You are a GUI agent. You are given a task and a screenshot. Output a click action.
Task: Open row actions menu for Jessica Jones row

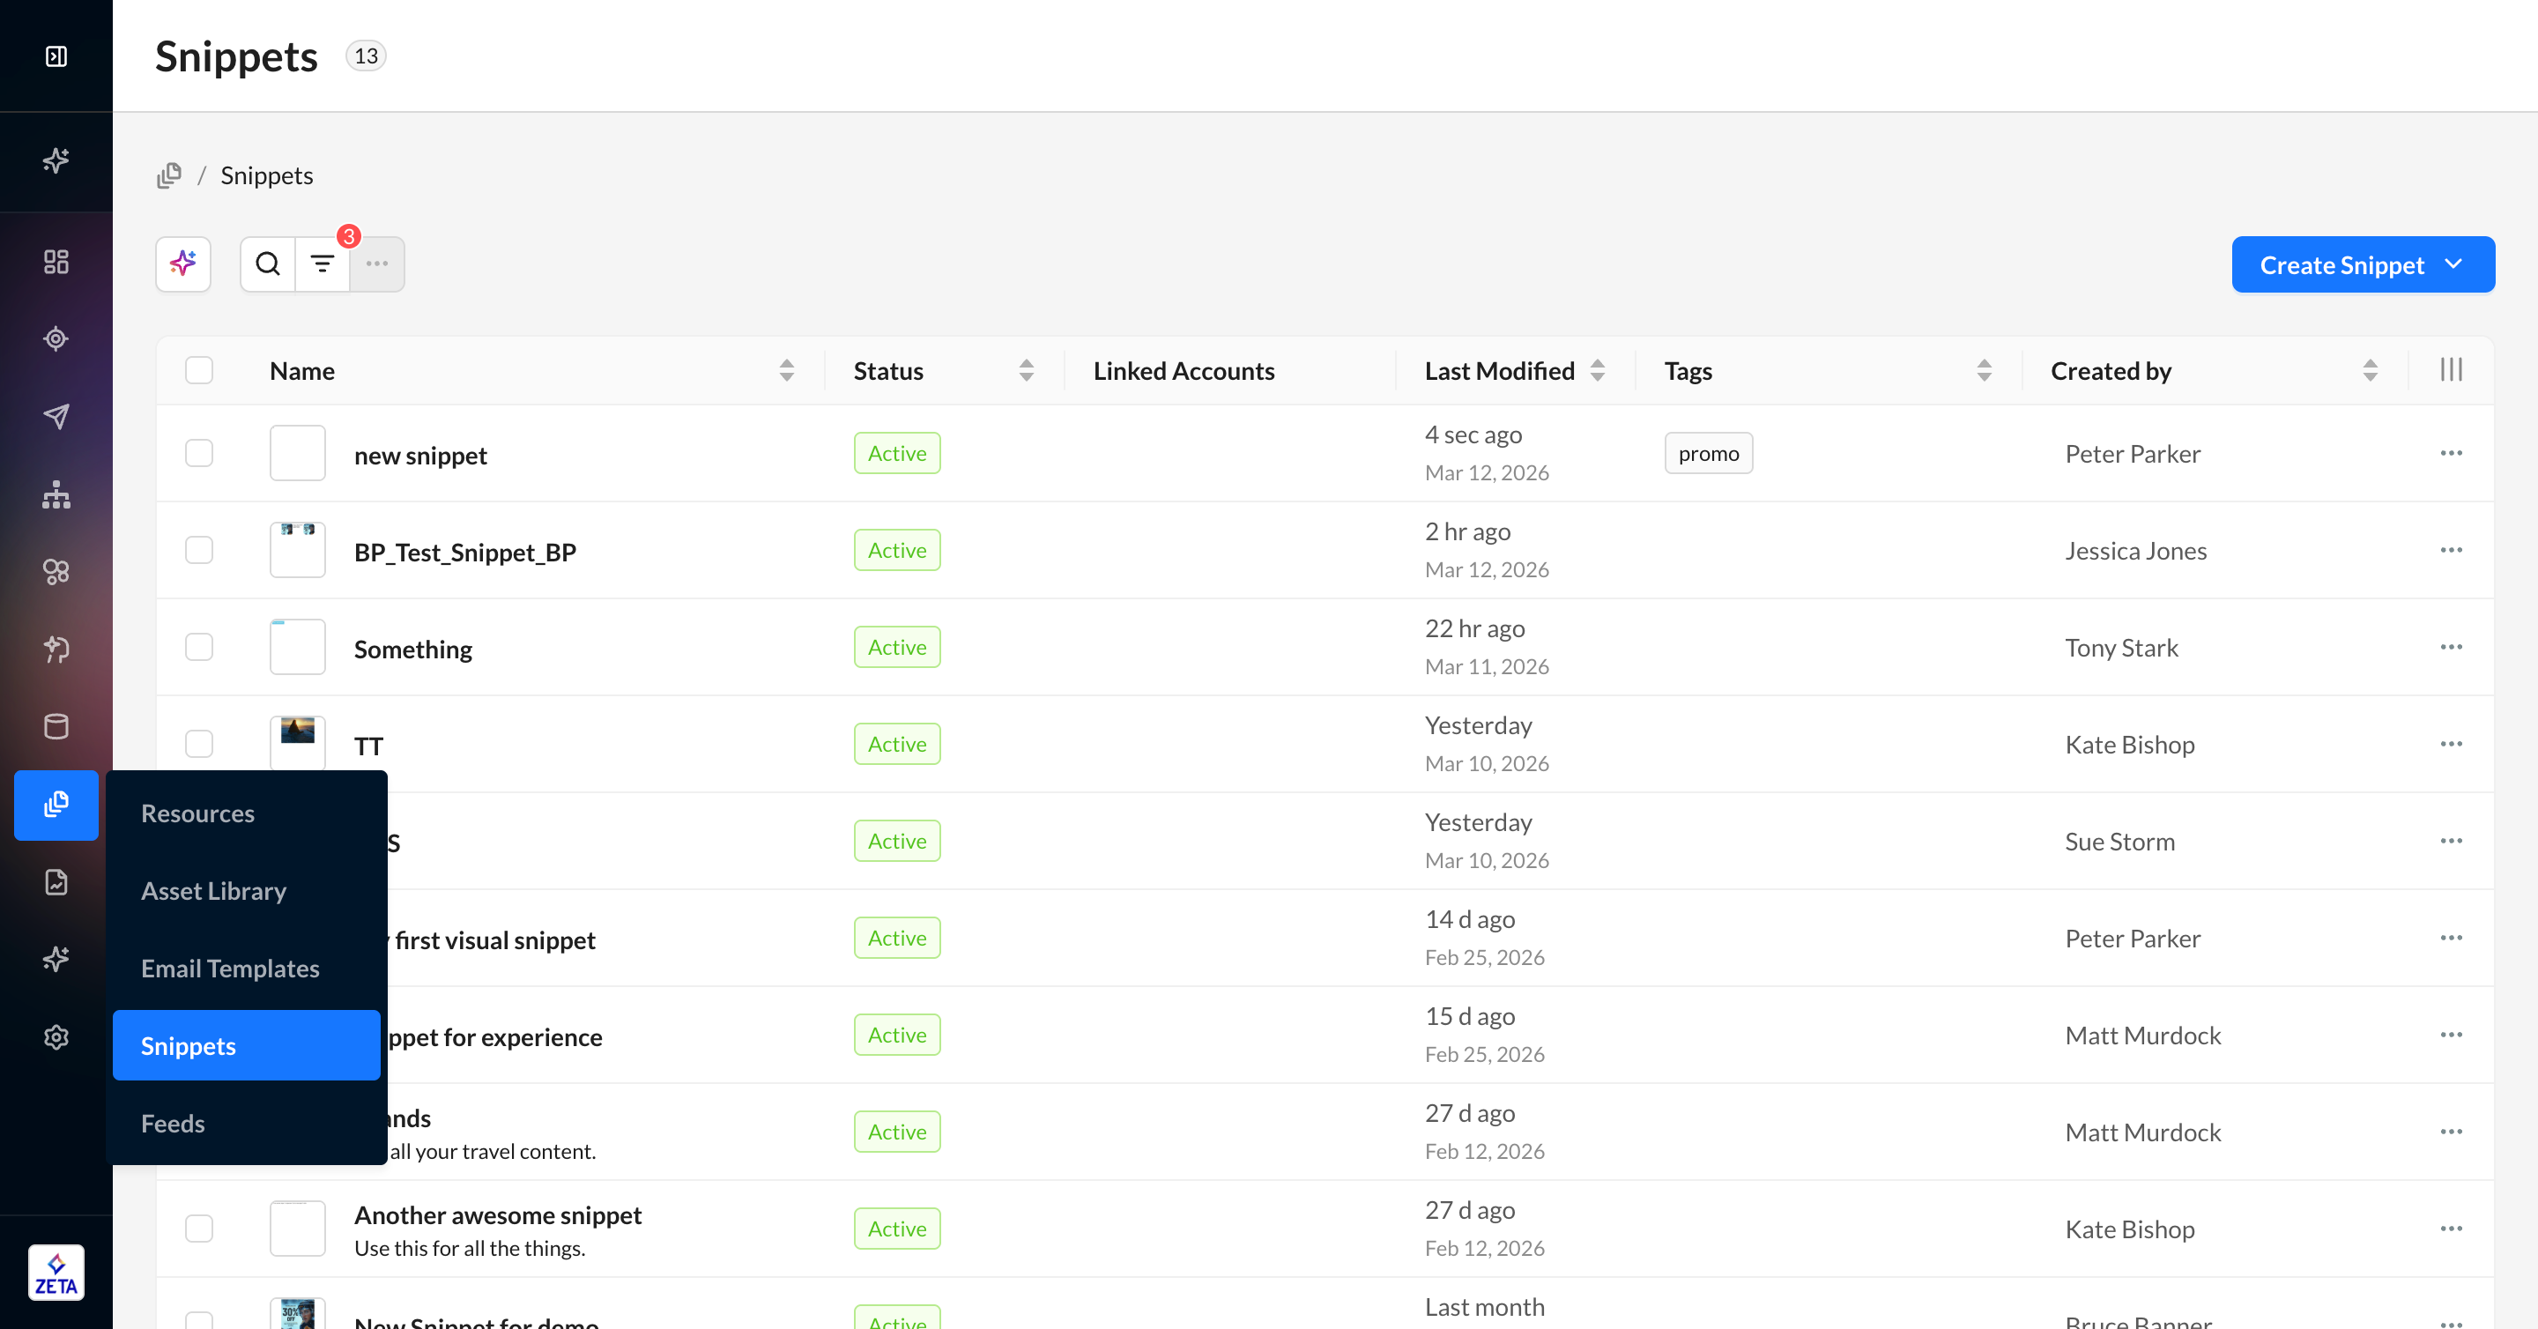click(x=2450, y=550)
